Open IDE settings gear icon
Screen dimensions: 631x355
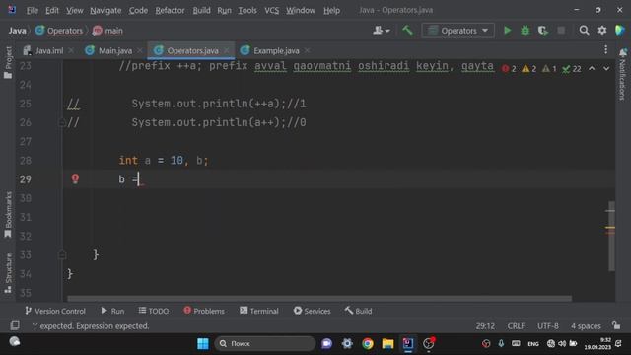602,31
